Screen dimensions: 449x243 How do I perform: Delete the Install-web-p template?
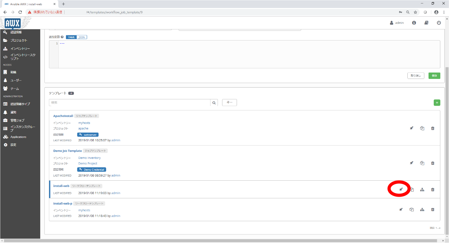click(x=432, y=209)
